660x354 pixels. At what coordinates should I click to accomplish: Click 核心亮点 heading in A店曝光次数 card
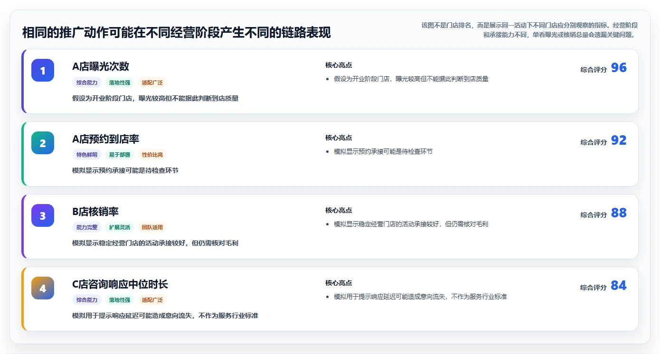[339, 65]
